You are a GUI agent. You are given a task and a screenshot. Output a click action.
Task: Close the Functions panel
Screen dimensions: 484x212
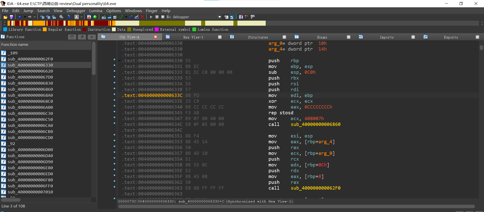tap(92, 37)
